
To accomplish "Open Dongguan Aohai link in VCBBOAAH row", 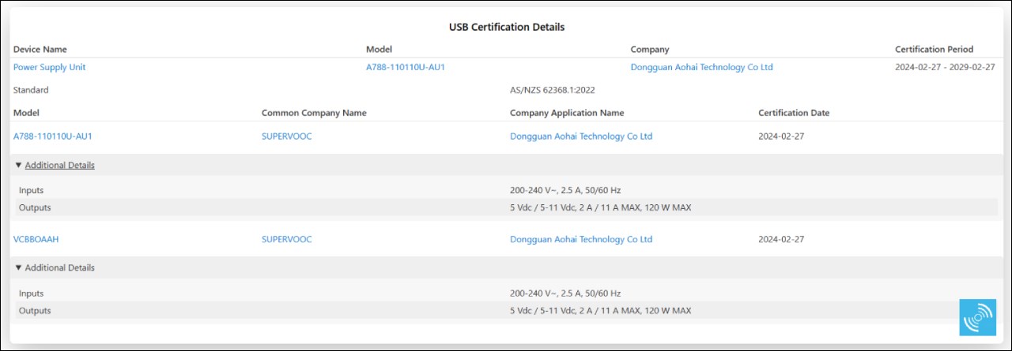I will pyautogui.click(x=581, y=239).
